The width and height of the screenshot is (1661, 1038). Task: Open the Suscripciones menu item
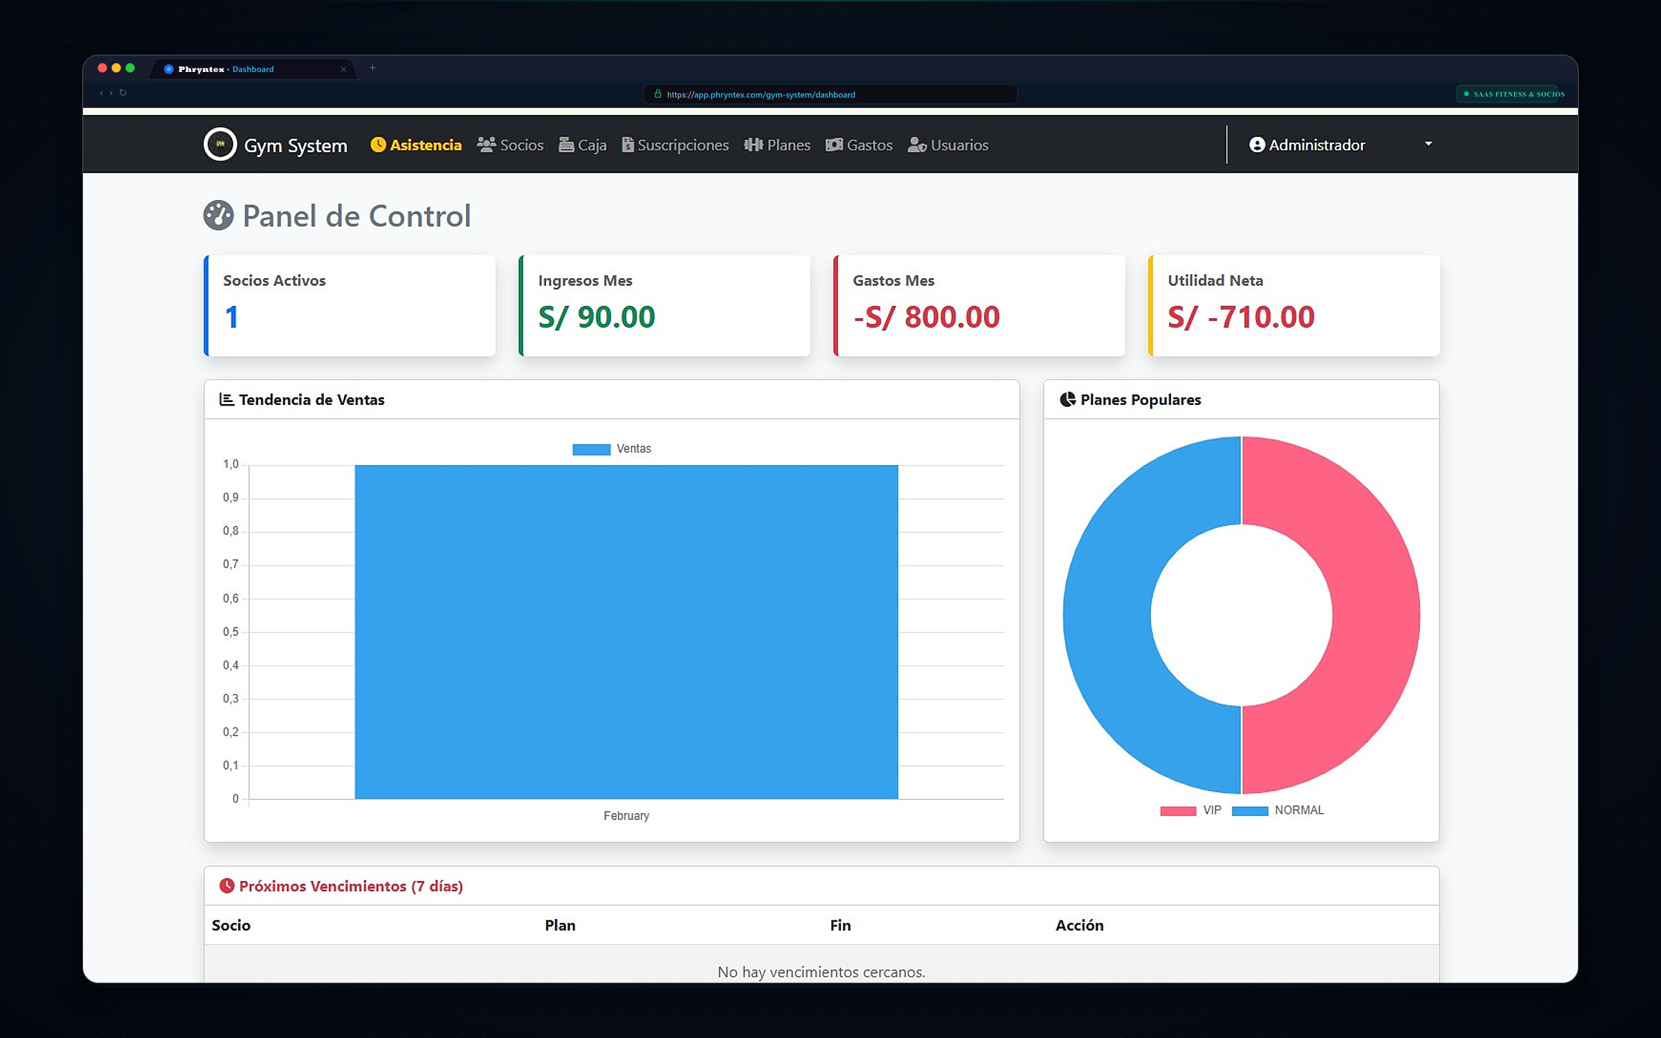coord(675,145)
